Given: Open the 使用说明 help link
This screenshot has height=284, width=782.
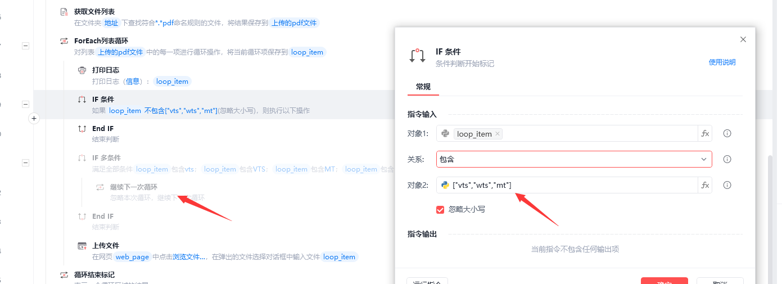Looking at the screenshot, I should point(722,62).
